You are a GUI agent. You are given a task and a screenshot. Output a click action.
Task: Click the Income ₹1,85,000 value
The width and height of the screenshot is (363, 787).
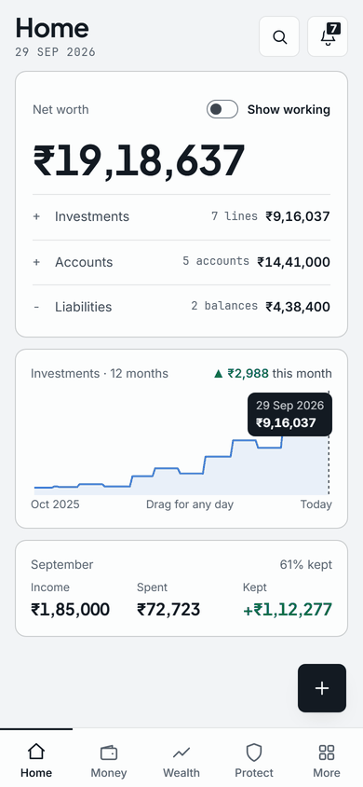(70, 610)
